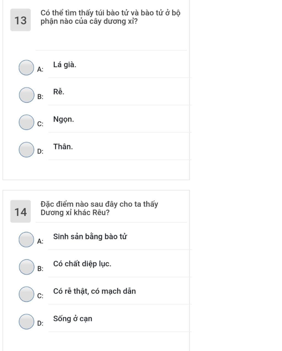
Task: Choose radio option B next to "Rễ."
Action: (x=26, y=95)
